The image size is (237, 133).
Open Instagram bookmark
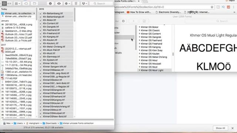tap(120, 12)
